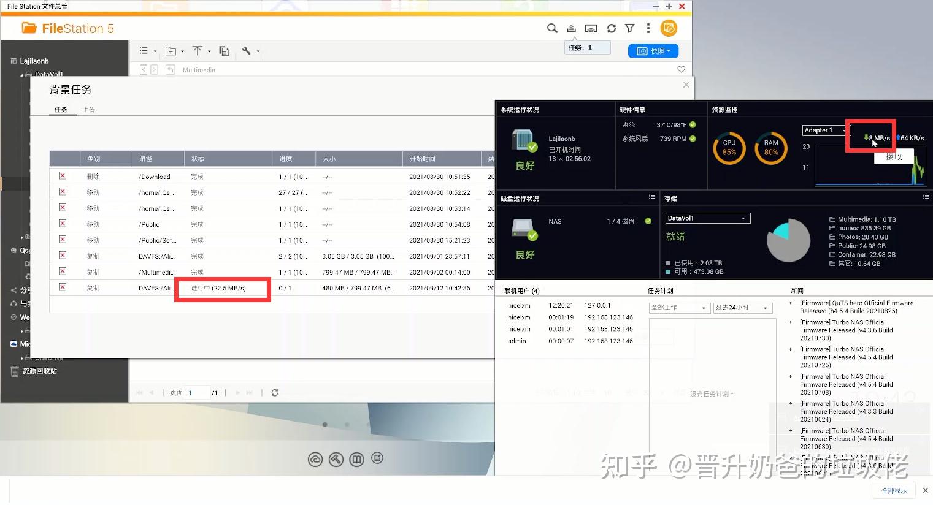Expand the tools wrench dropdown arrow

point(258,51)
